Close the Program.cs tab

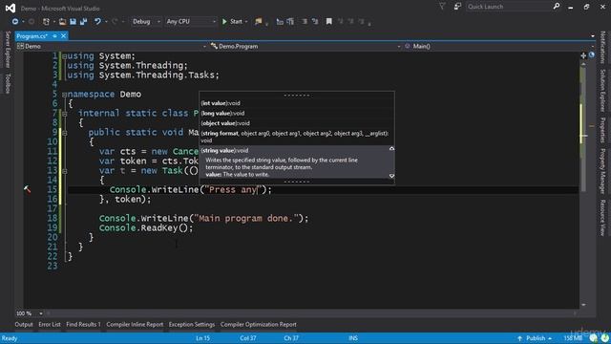point(63,36)
